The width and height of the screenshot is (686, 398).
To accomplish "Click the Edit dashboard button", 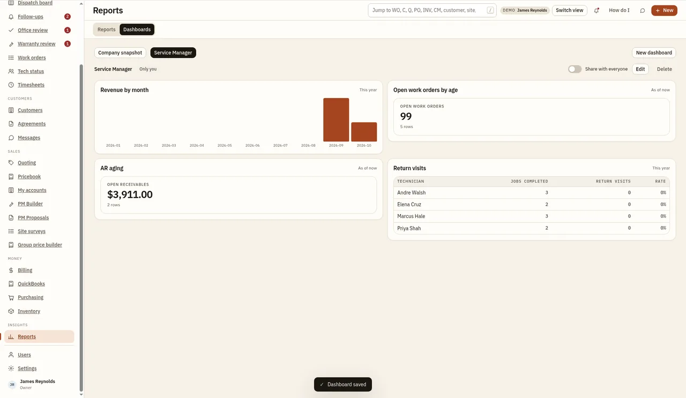I will pyautogui.click(x=640, y=69).
